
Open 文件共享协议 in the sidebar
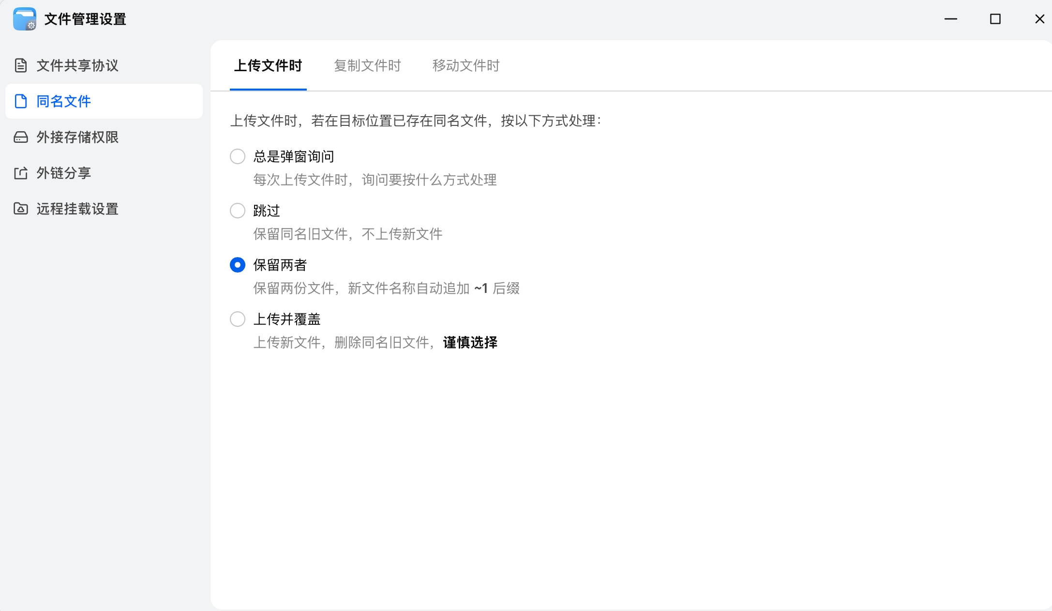pyautogui.click(x=77, y=65)
